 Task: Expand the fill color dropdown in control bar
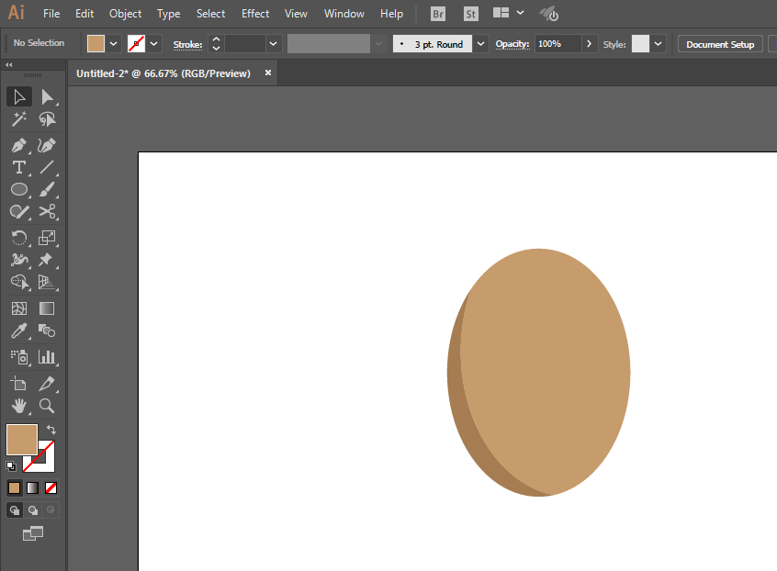(x=114, y=44)
